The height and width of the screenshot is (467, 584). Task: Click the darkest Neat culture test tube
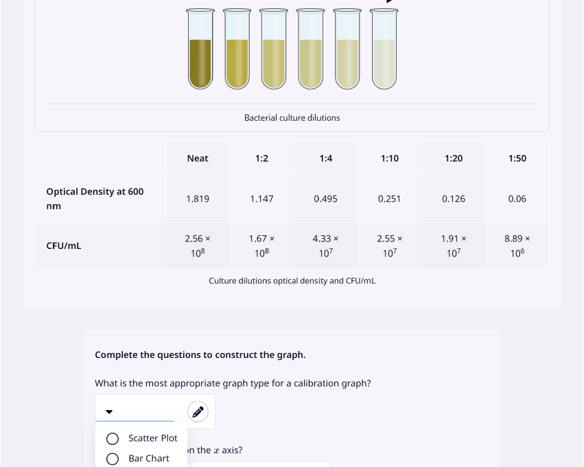coord(200,49)
